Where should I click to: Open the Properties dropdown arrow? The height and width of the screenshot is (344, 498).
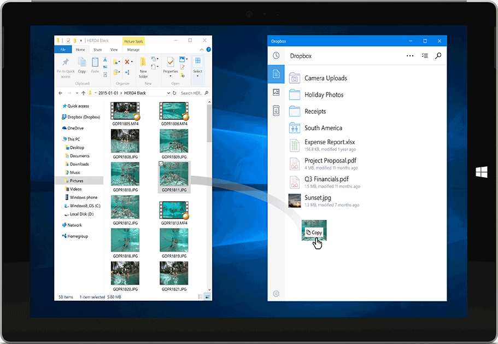(x=171, y=75)
